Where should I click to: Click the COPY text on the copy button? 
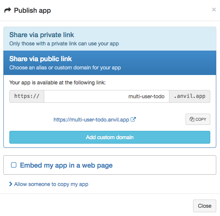pyautogui.click(x=201, y=119)
